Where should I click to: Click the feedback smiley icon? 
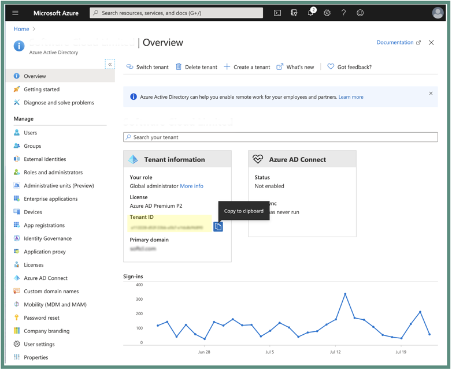[x=360, y=13]
